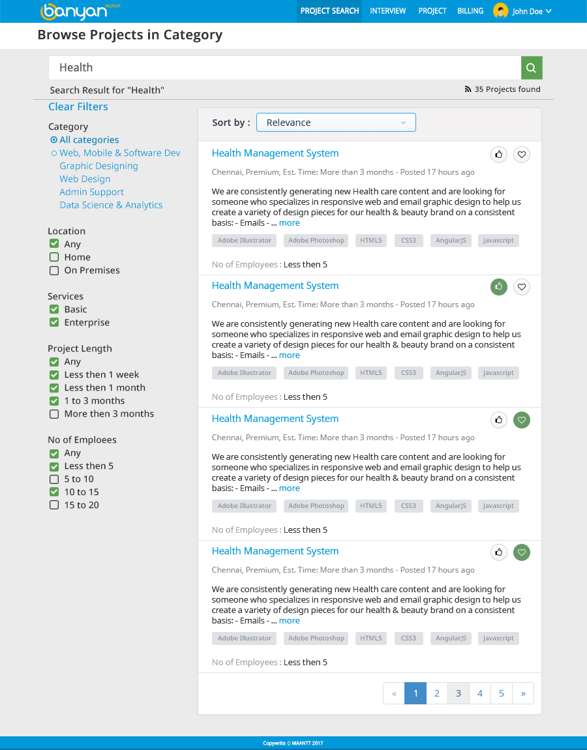Open first Health Management System title link
Screen dimensions: 587x750
point(275,153)
